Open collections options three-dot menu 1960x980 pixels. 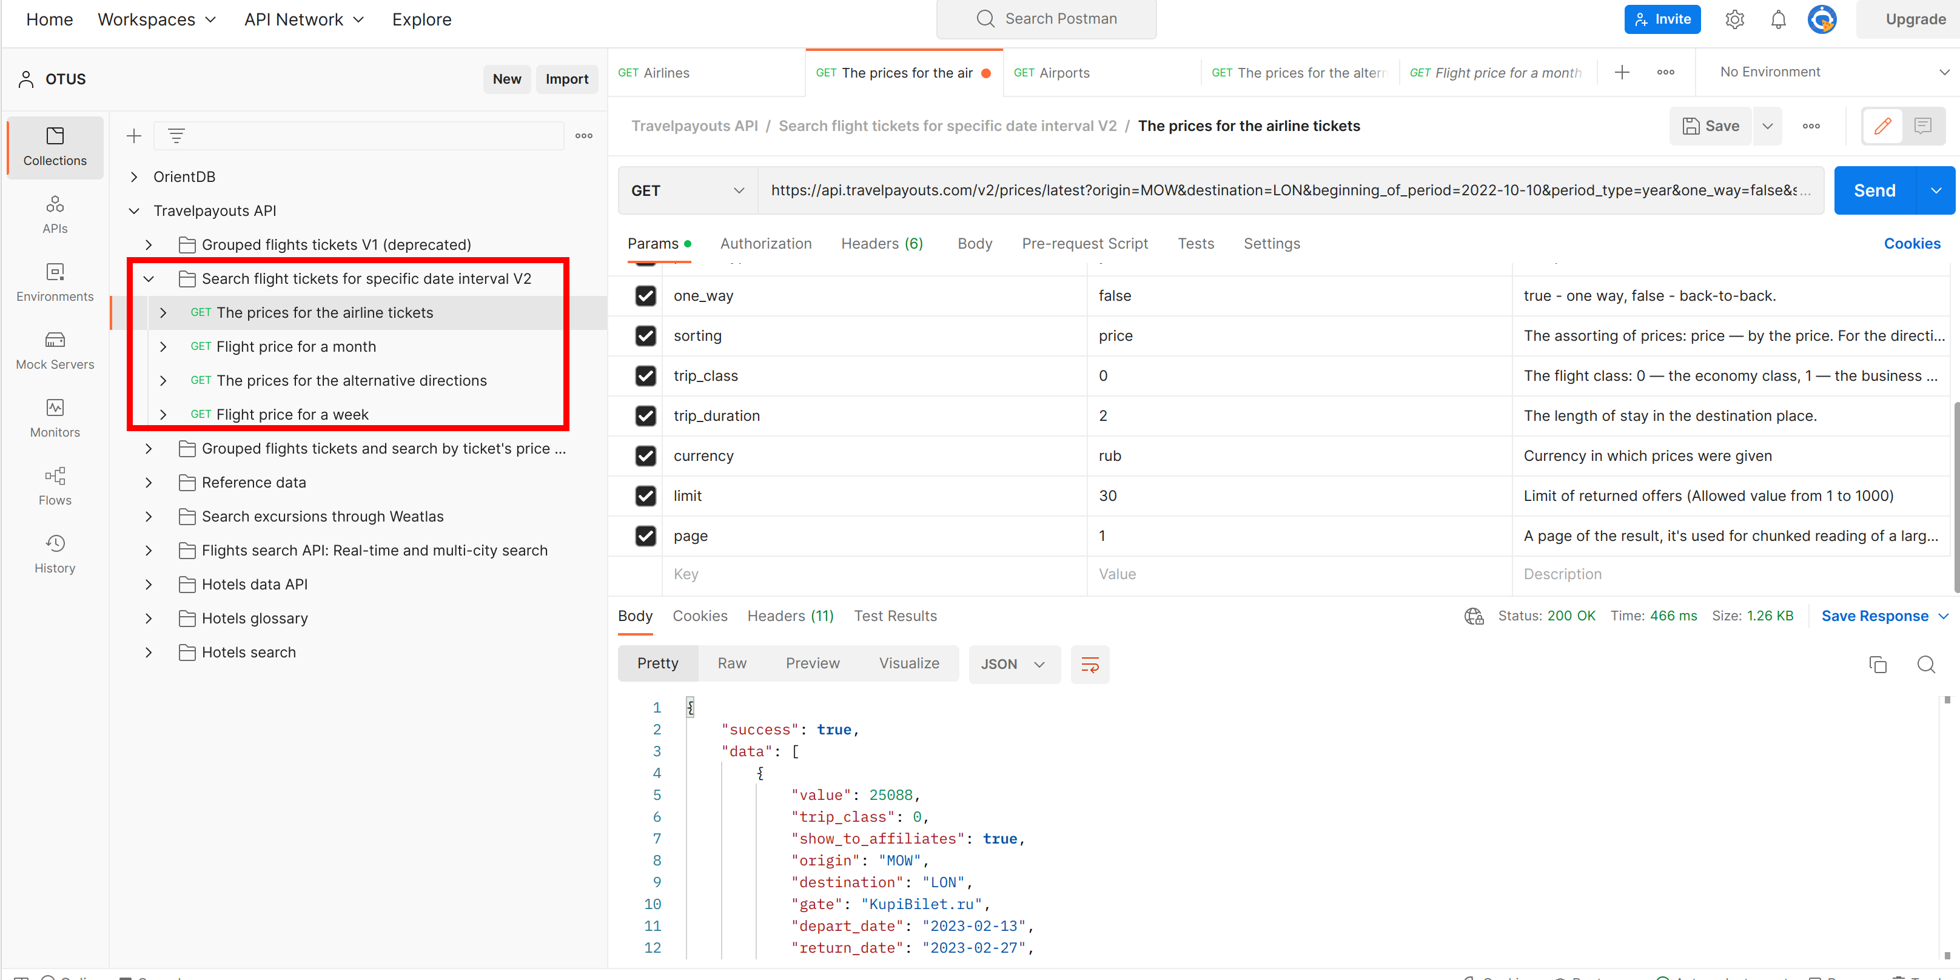pyautogui.click(x=583, y=135)
